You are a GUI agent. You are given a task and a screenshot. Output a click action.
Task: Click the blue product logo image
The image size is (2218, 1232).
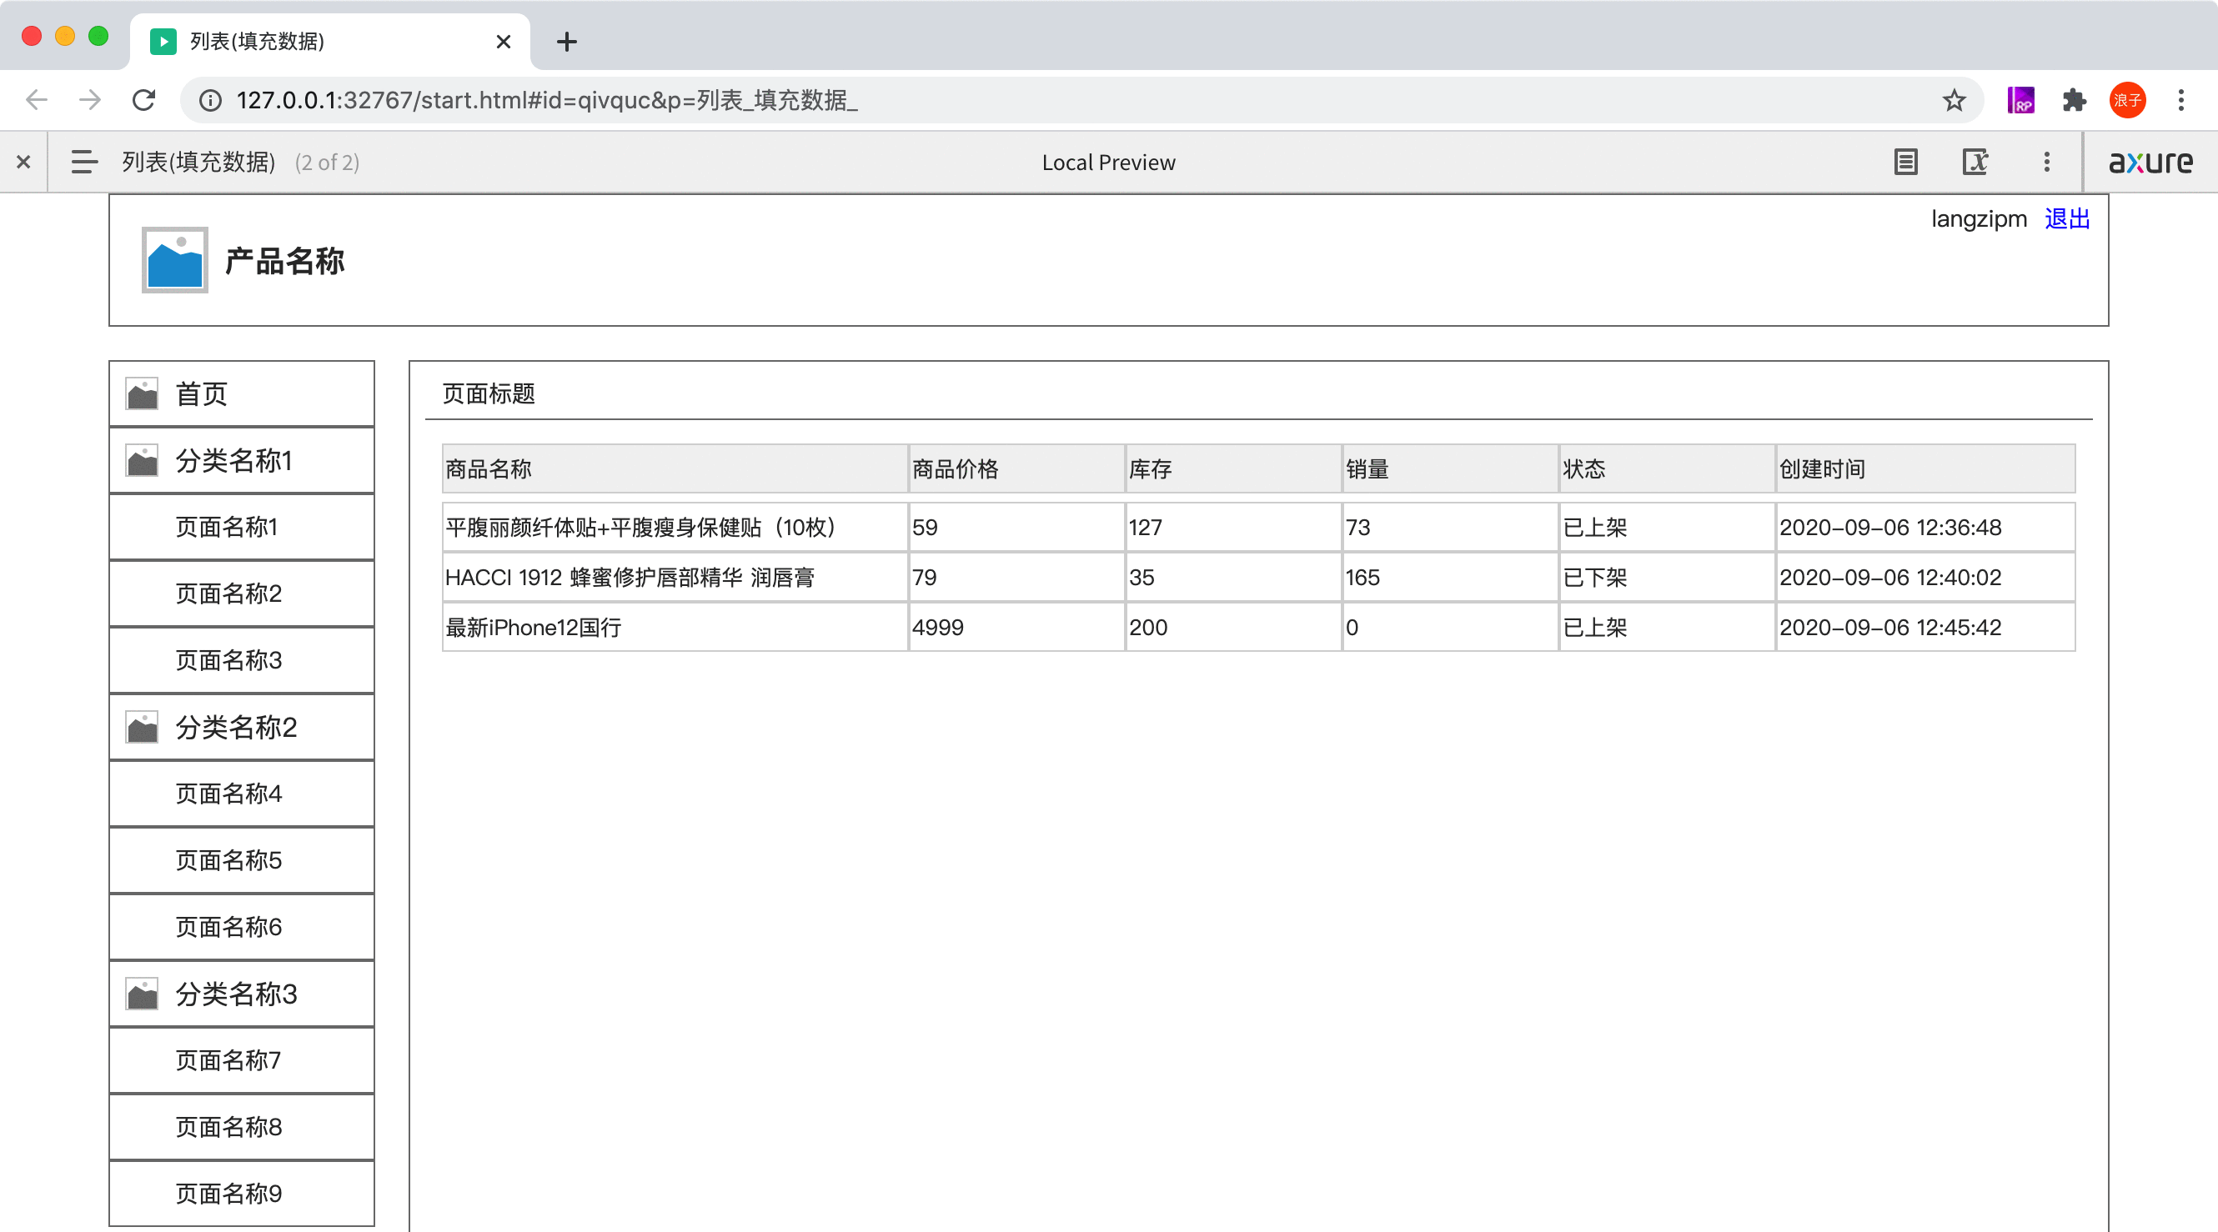tap(175, 260)
